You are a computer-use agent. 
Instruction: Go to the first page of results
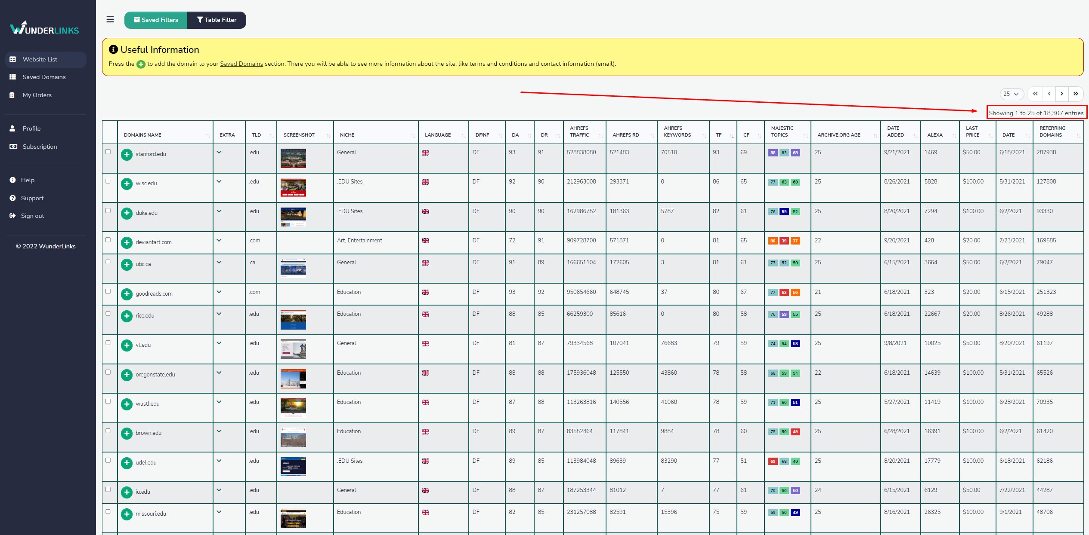click(x=1035, y=94)
